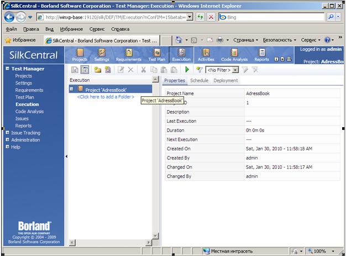
Task: Click the Cut scissors toolbar icon
Action: coord(144,70)
